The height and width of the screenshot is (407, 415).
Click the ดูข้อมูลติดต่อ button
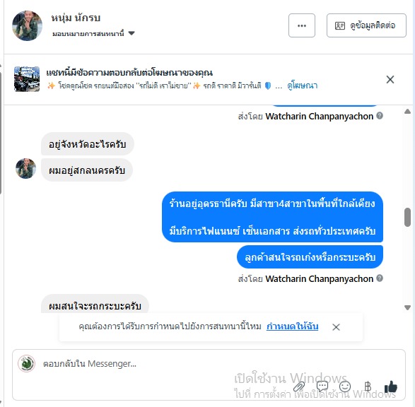point(366,25)
